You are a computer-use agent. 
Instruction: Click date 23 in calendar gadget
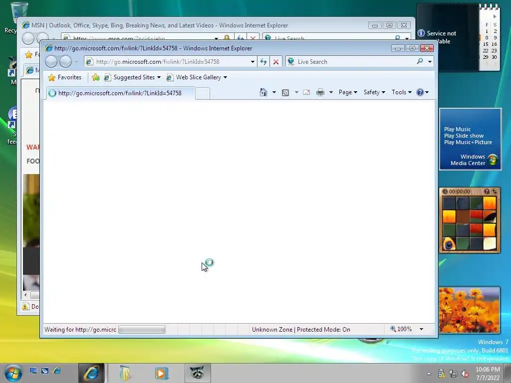494,50
